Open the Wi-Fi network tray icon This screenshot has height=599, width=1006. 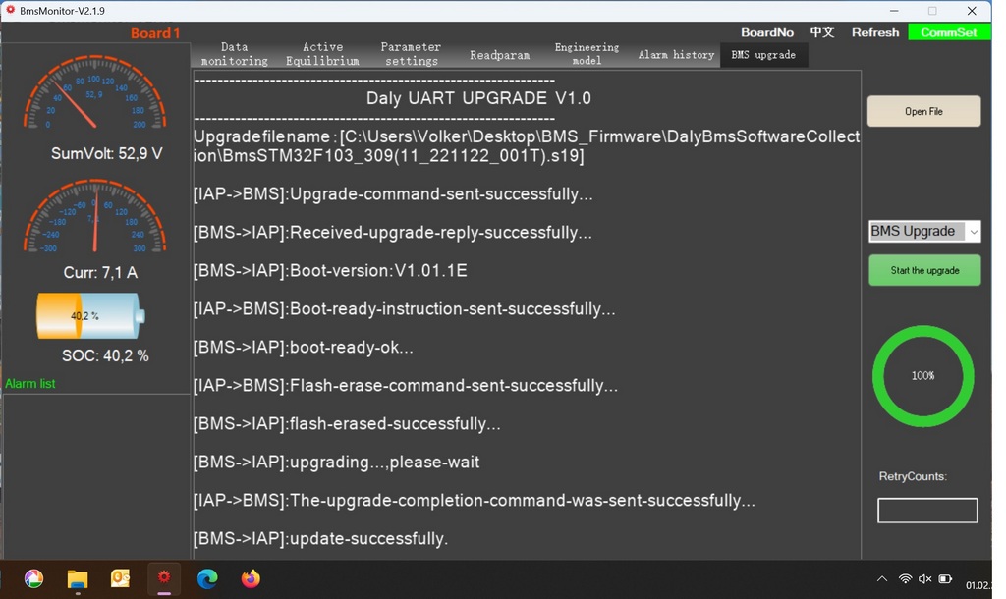(x=905, y=579)
